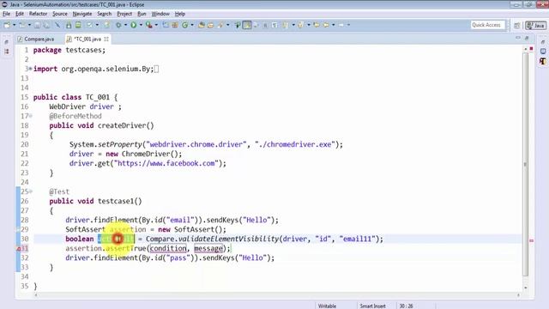
Task: Click the Last Edit Location icon
Action: pos(317,25)
